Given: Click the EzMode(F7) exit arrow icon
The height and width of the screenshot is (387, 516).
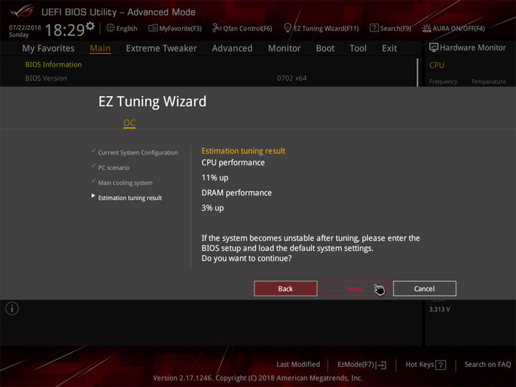Looking at the screenshot, I should coord(381,365).
